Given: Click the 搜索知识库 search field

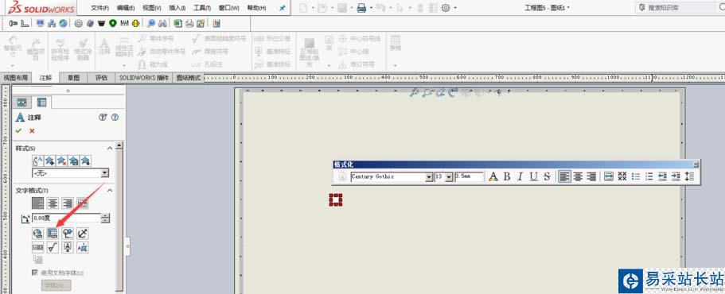Looking at the screenshot, I should click(680, 8).
